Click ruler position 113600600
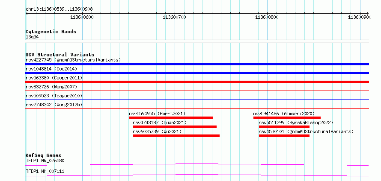This screenshot has width=381, height=181. pyautogui.click(x=82, y=17)
